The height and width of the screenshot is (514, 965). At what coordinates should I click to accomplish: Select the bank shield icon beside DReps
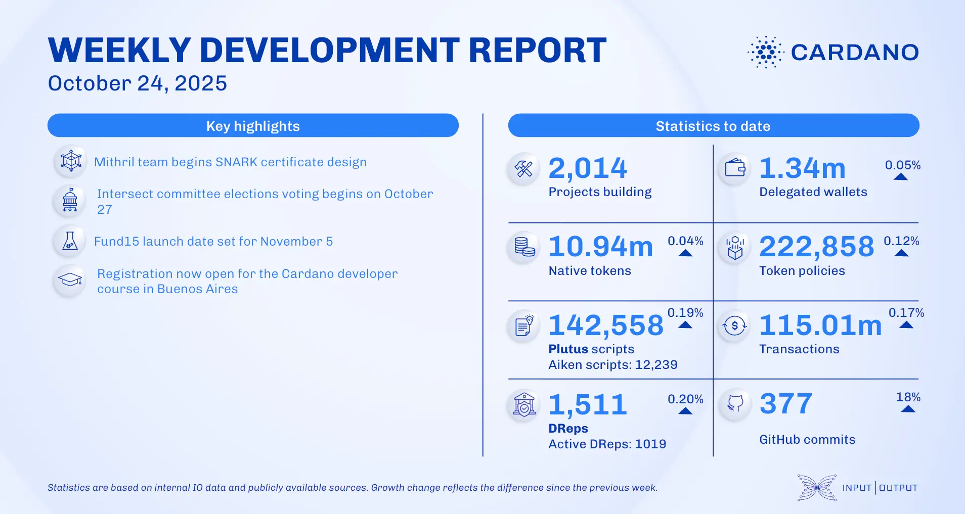coord(524,404)
